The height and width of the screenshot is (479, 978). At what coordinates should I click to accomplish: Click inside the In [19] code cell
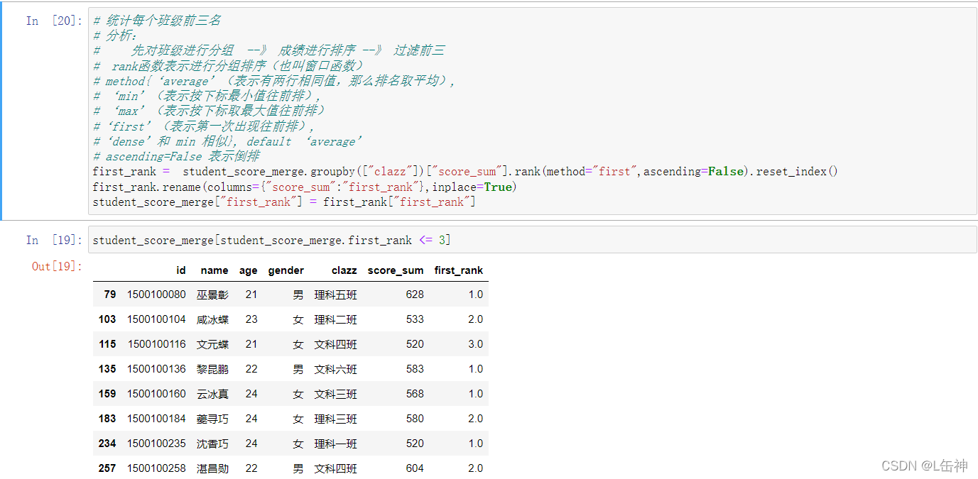tap(532, 240)
